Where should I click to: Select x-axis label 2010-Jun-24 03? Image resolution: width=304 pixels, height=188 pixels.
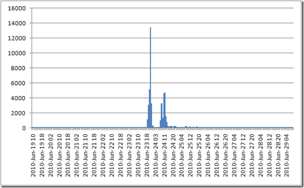[x=156, y=155]
